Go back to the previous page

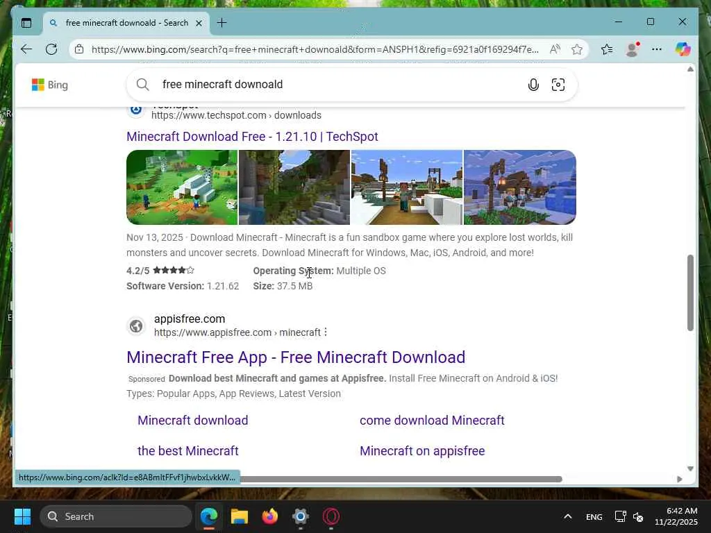(x=26, y=49)
